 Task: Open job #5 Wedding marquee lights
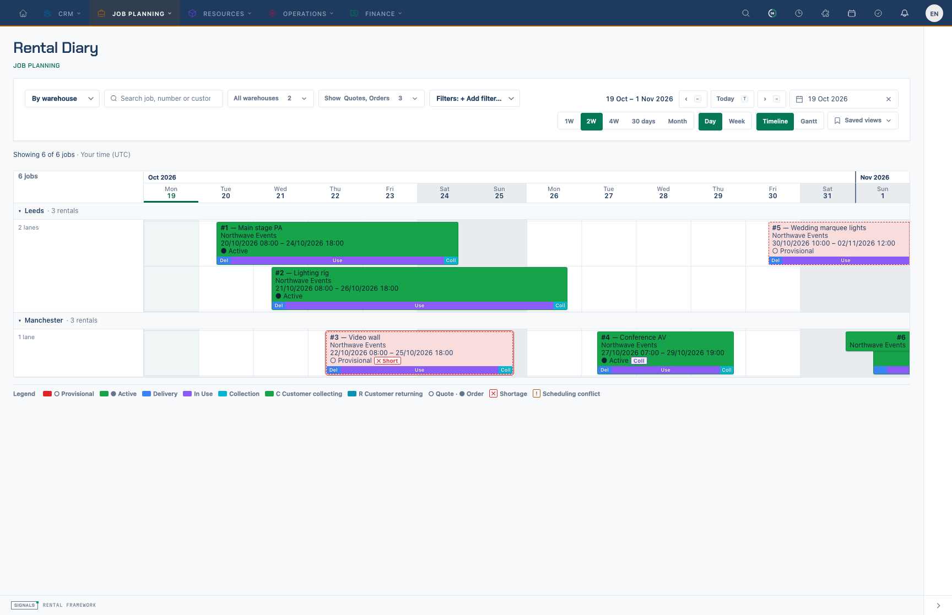[839, 243]
